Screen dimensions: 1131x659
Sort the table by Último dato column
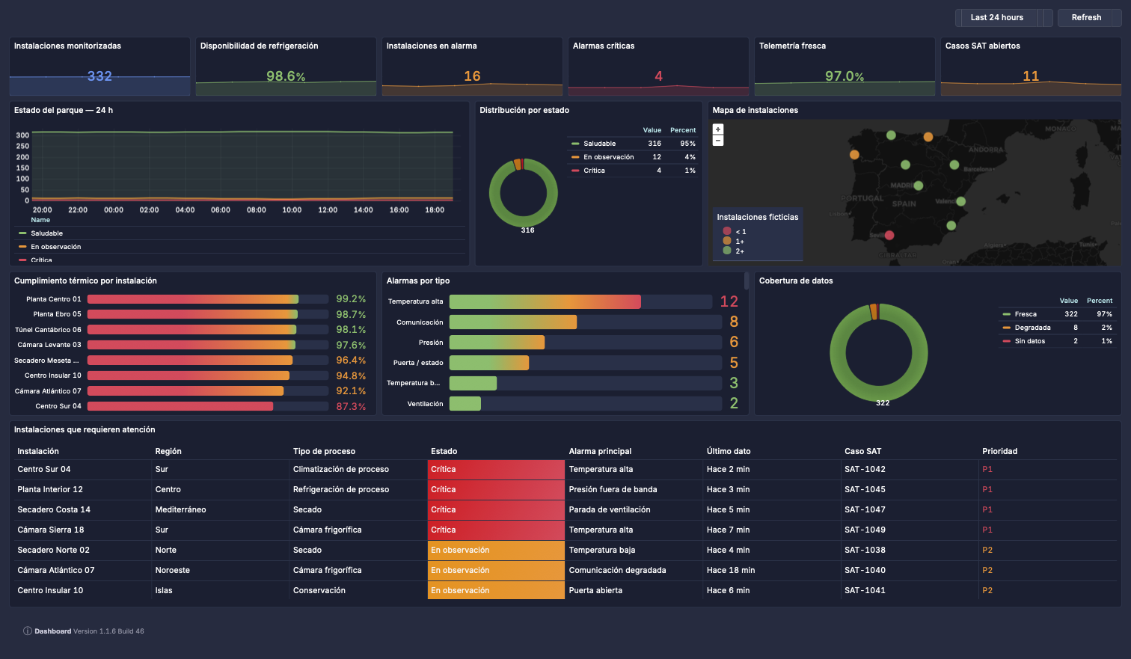pos(729,451)
